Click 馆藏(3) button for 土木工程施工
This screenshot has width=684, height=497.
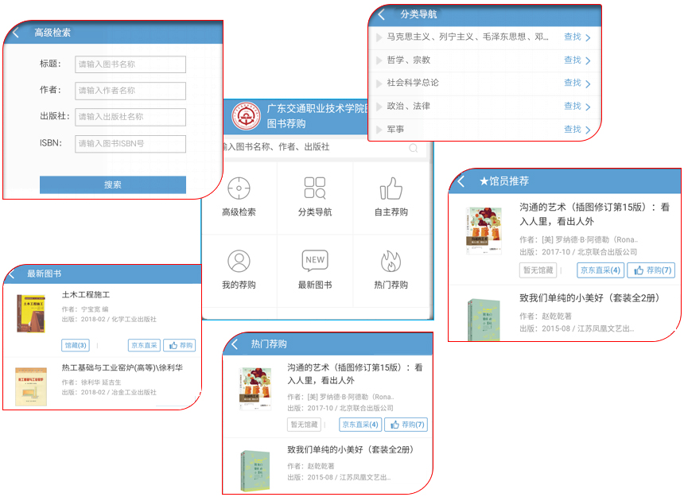(x=76, y=345)
